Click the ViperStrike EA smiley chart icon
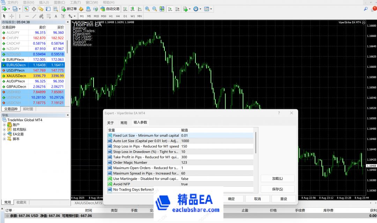The image size is (377, 223). point(363,22)
